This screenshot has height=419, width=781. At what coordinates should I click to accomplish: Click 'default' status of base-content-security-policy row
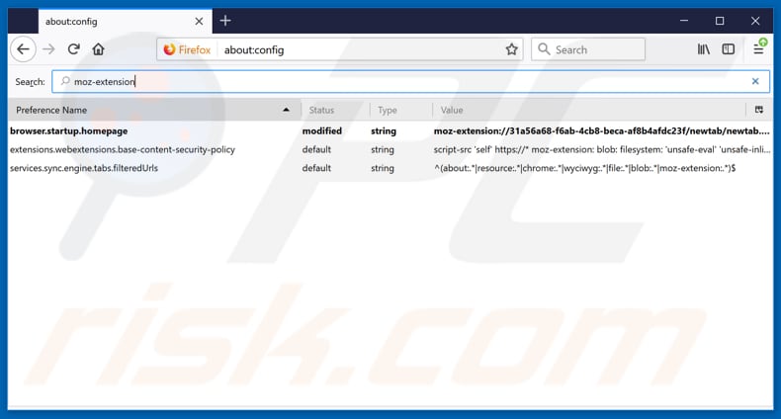pyautogui.click(x=316, y=149)
